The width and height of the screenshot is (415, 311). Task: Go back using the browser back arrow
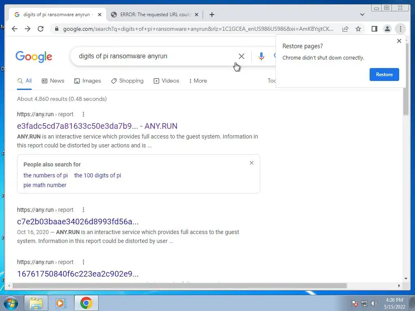pyautogui.click(x=15, y=29)
